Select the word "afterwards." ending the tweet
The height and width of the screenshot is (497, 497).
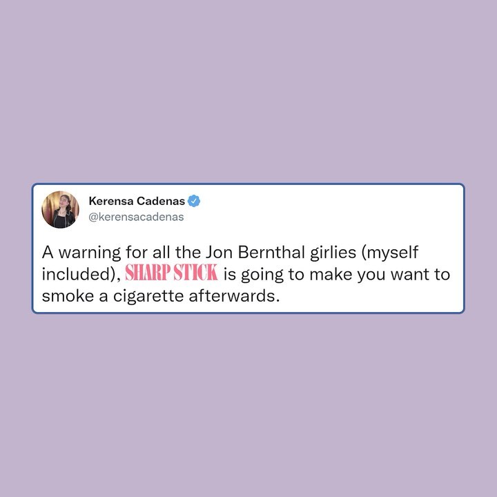click(234, 295)
